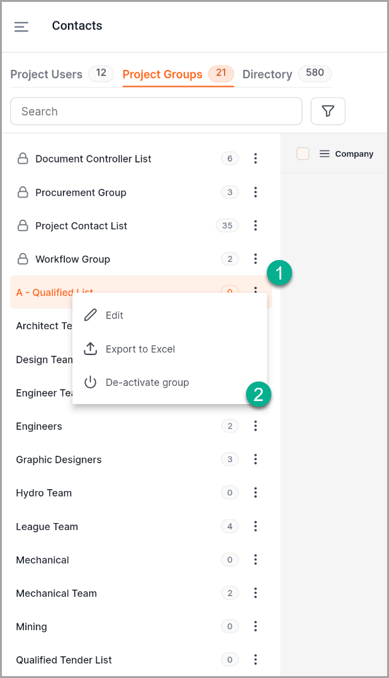Open three-dot menu for League Team

[x=256, y=526]
